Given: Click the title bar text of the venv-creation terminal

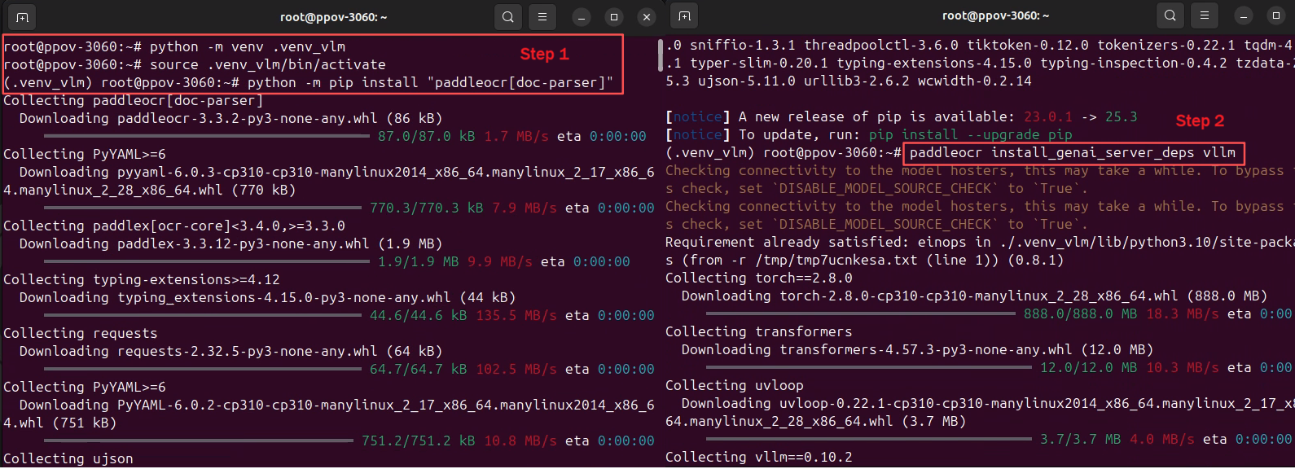Looking at the screenshot, I should (x=334, y=16).
